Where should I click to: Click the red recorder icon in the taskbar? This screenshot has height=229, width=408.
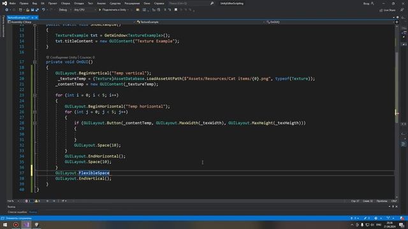(x=16, y=225)
